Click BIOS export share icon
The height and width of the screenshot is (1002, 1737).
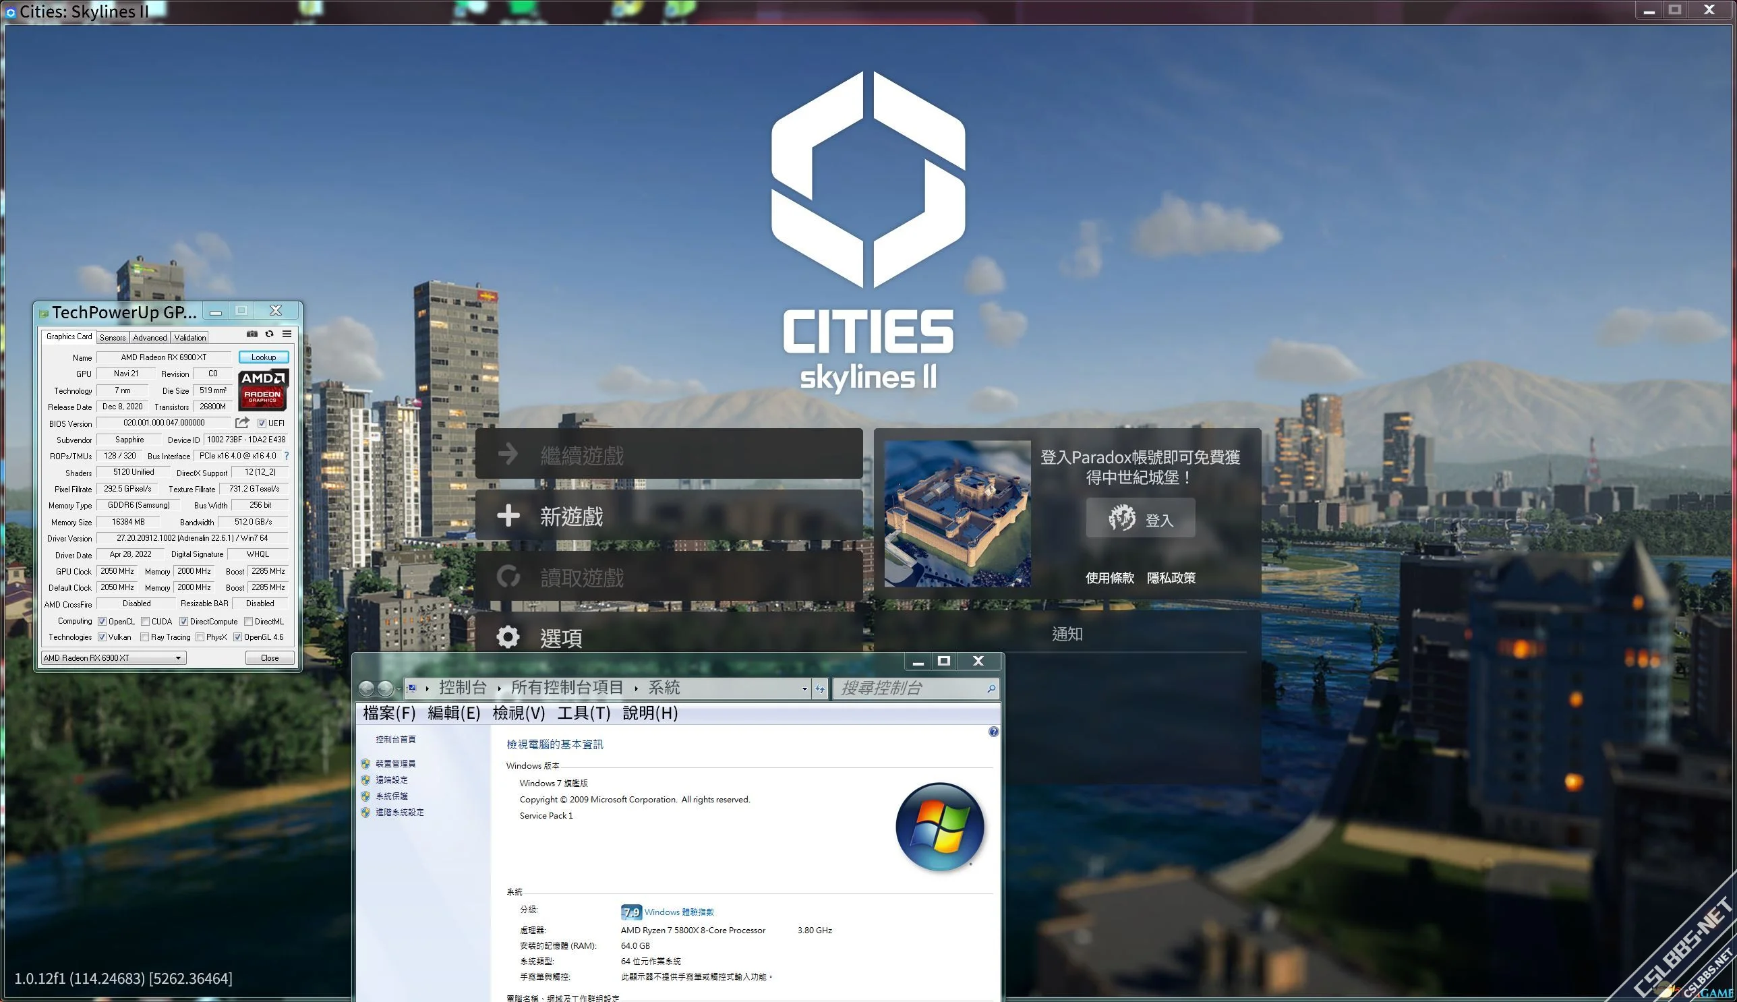[241, 423]
